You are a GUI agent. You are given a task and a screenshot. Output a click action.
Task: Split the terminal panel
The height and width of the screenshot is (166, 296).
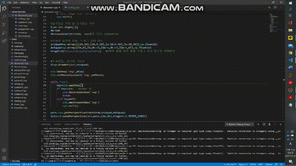[x=264, y=125]
